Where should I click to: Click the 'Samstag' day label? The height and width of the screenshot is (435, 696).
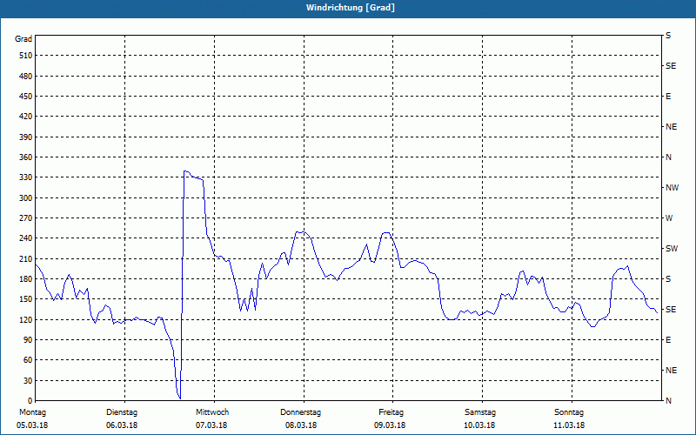coord(480,412)
